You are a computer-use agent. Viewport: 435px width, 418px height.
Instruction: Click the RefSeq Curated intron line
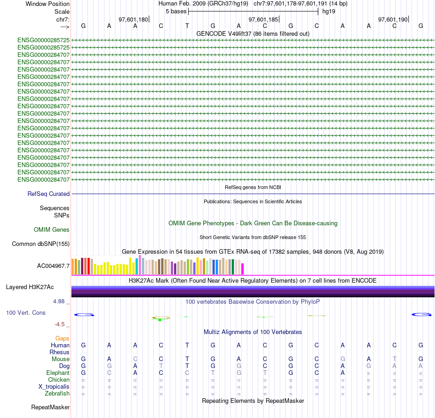(x=253, y=194)
